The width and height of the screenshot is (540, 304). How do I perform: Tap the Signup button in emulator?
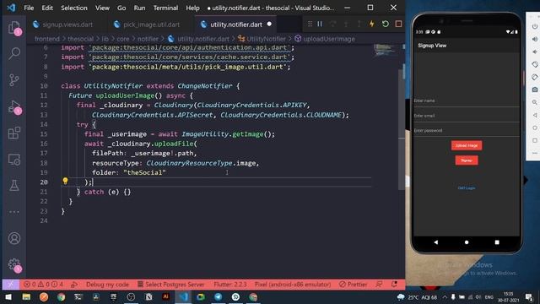pyautogui.click(x=467, y=160)
